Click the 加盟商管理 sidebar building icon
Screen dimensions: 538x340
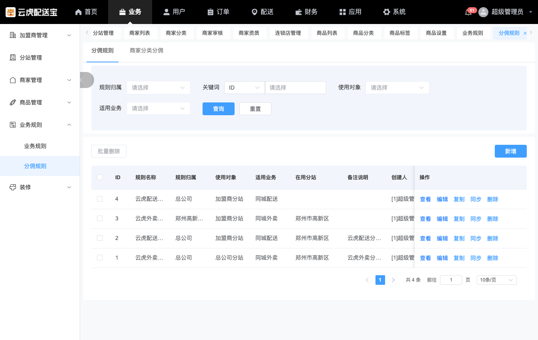pos(13,35)
